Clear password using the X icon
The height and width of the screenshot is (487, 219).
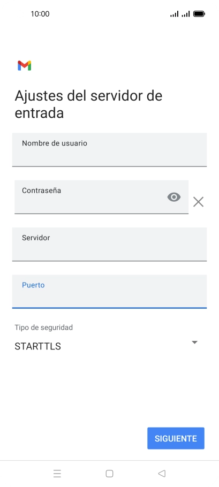point(198,202)
